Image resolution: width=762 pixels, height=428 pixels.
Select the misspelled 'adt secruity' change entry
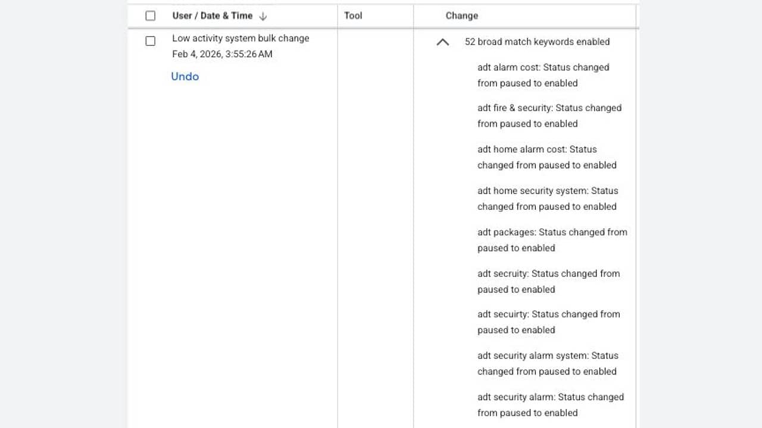(548, 282)
